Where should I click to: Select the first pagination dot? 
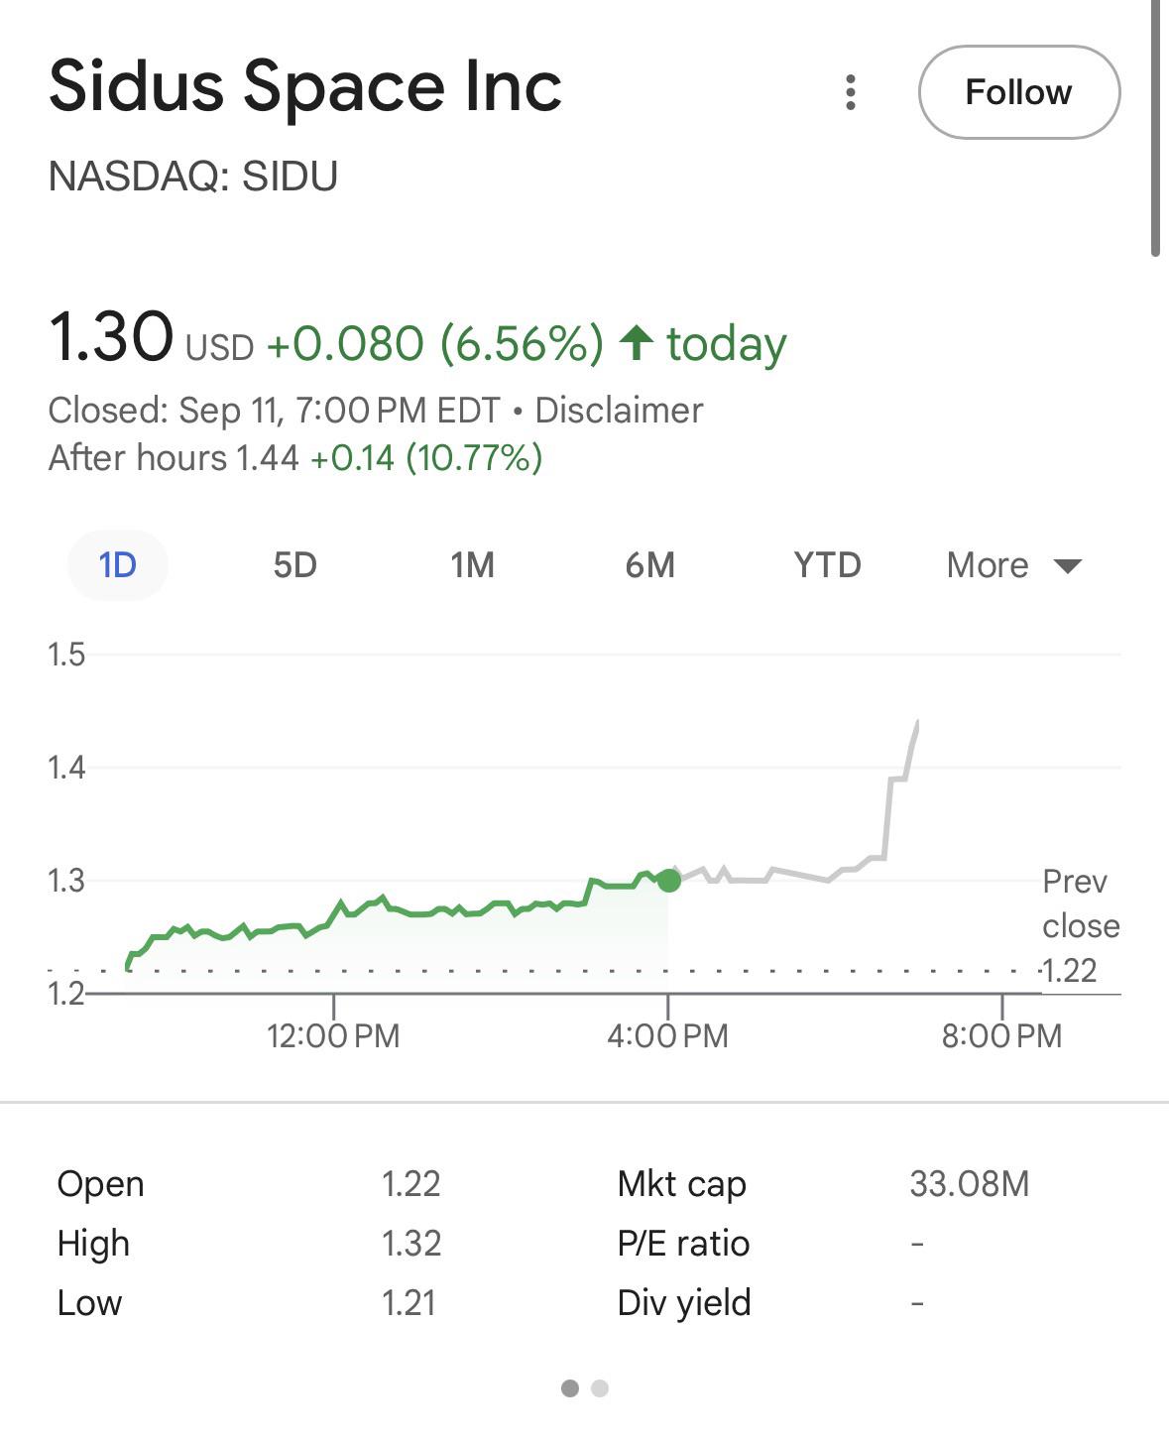click(x=569, y=1388)
